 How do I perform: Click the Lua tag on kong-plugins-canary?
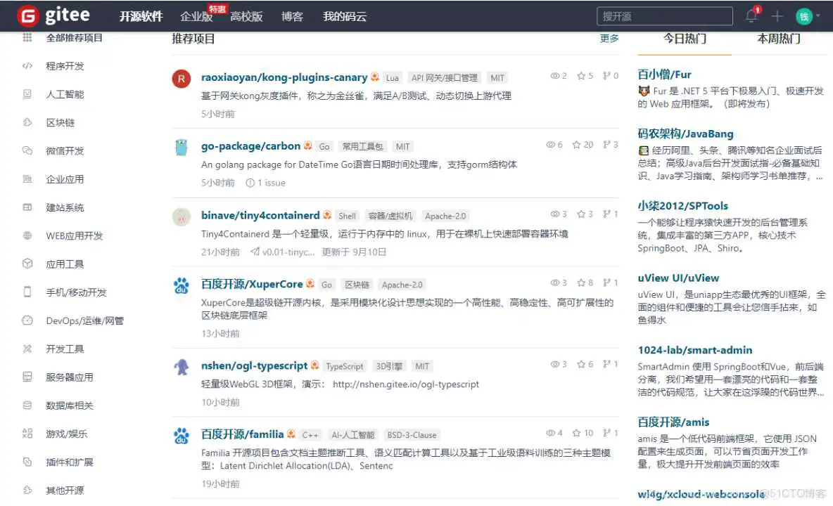392,78
